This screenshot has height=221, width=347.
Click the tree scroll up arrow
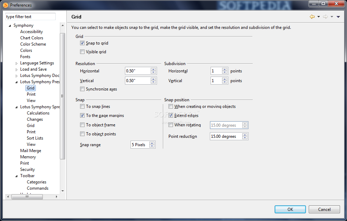tap(63, 25)
